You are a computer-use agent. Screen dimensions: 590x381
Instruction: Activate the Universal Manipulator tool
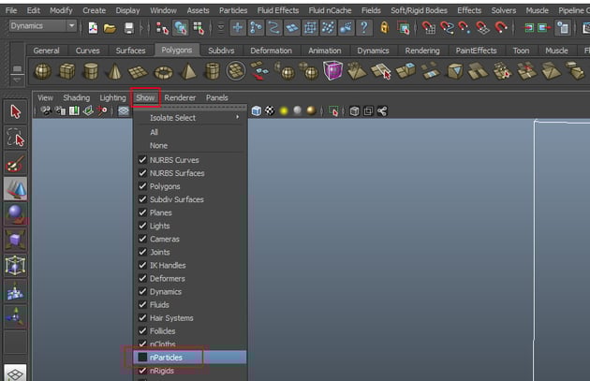point(15,266)
